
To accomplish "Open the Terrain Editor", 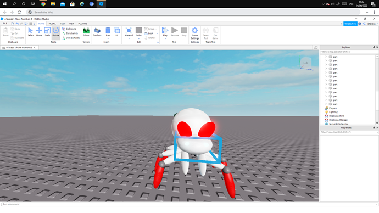I will 86,32.
